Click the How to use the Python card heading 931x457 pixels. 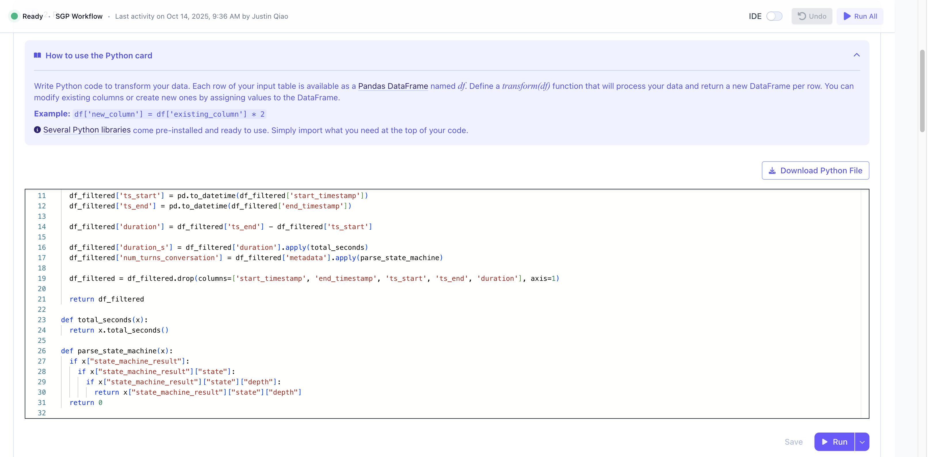point(99,55)
